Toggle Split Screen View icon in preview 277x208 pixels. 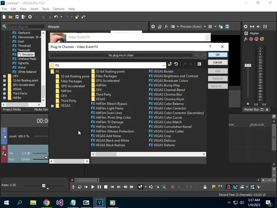pos(172,27)
